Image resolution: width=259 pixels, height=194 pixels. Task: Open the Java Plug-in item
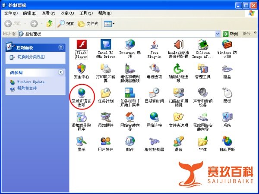[154, 49]
